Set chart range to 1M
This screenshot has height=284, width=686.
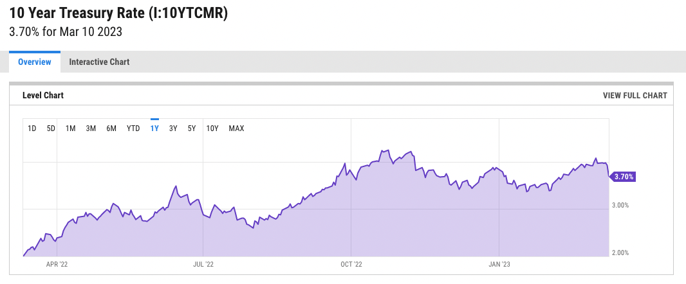click(71, 129)
